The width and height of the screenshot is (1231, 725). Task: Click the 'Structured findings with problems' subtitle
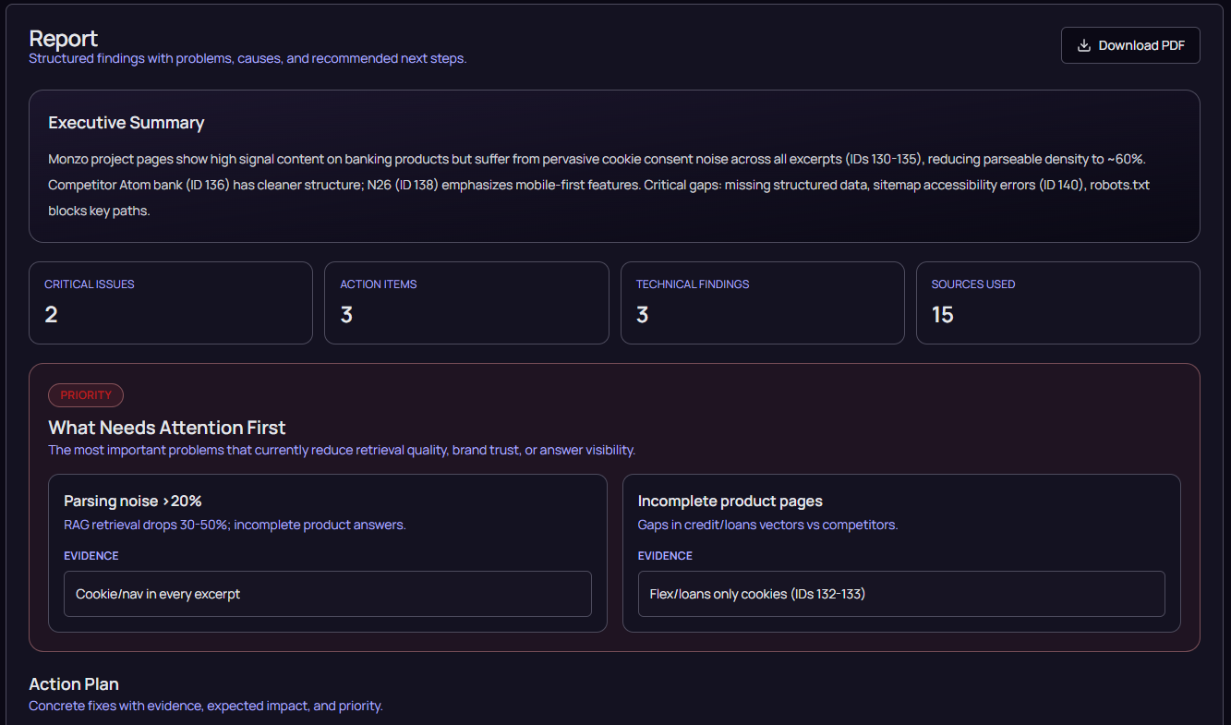(x=247, y=59)
